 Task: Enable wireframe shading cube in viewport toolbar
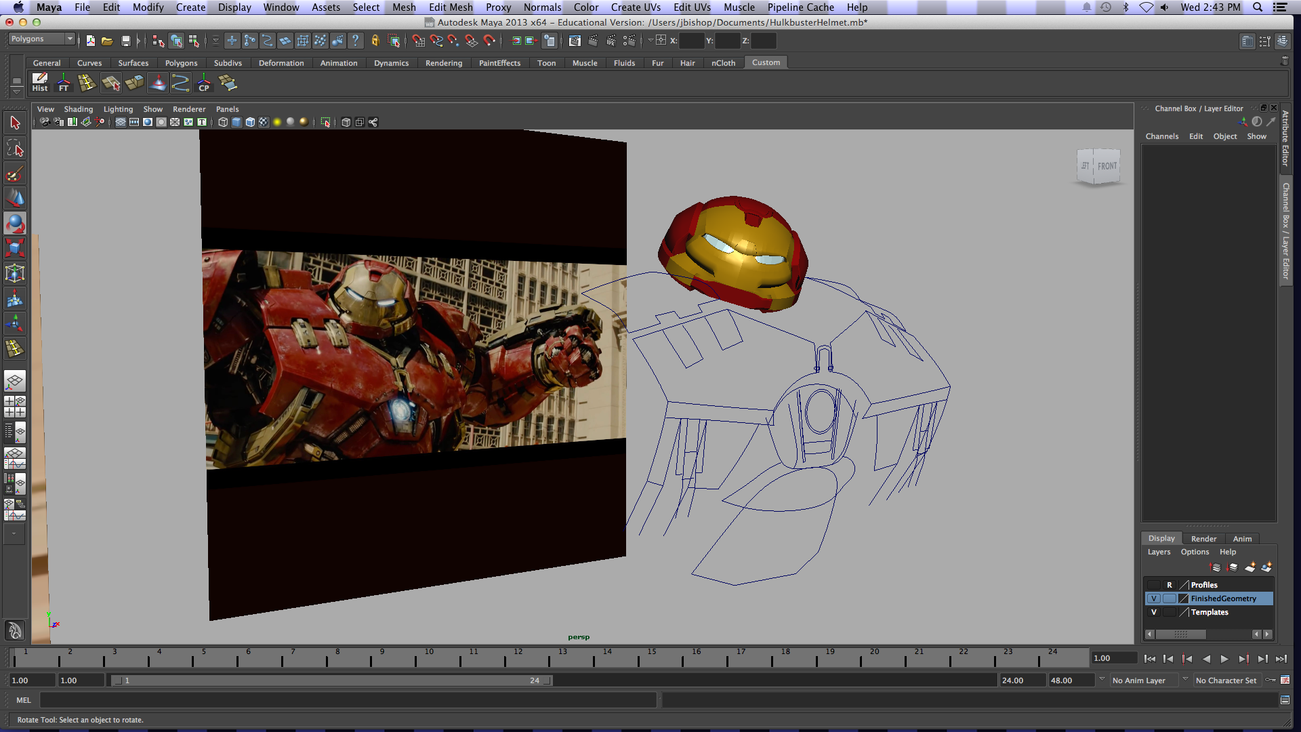click(x=223, y=122)
